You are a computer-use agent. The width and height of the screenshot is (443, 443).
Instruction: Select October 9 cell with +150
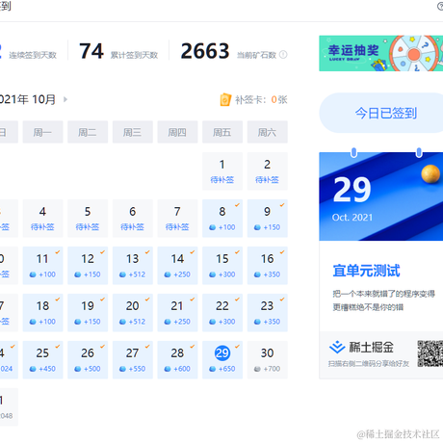267,219
